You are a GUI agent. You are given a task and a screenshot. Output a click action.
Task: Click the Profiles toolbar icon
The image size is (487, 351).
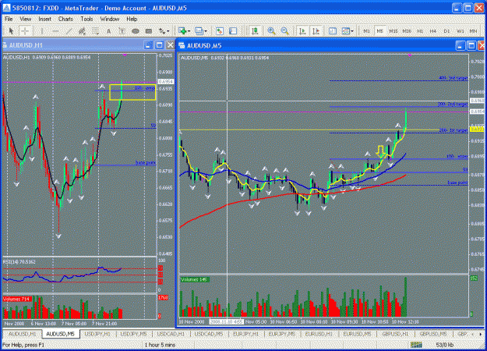(x=199, y=30)
